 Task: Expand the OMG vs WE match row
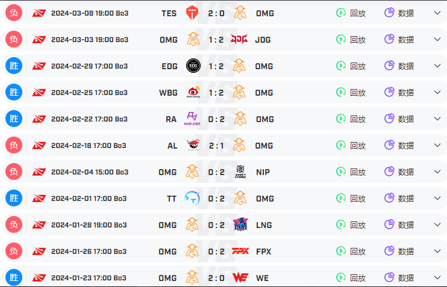pyautogui.click(x=437, y=277)
